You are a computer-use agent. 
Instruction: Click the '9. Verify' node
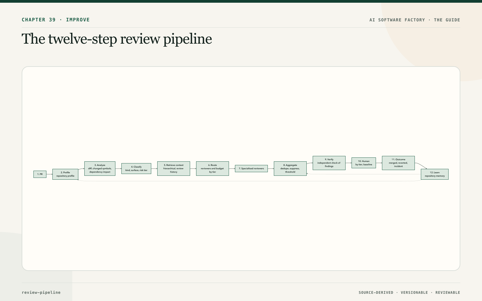click(329, 163)
